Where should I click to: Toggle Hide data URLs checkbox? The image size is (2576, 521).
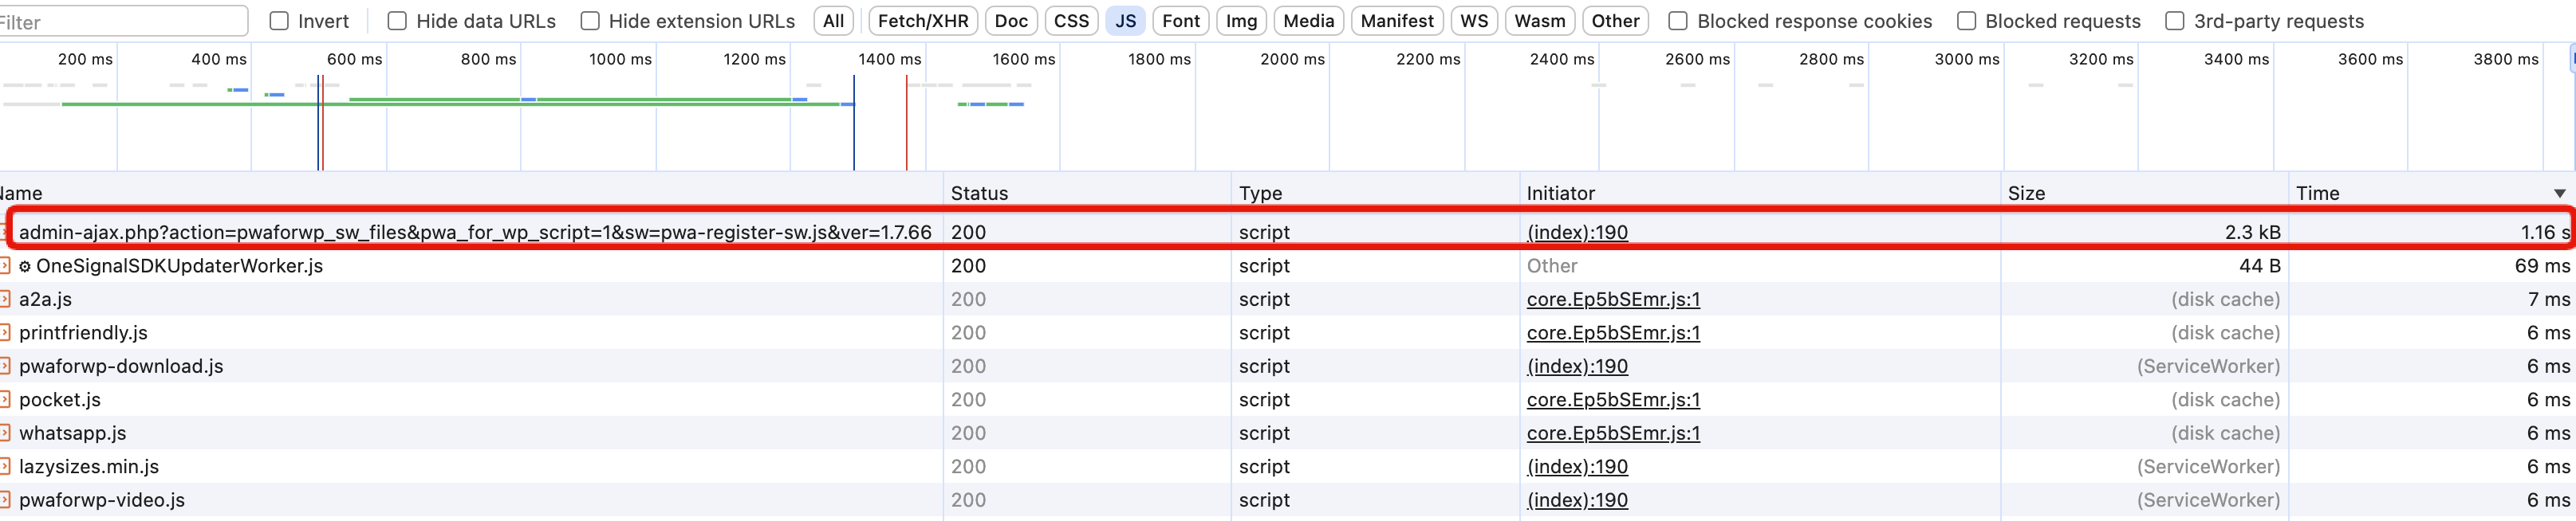(x=397, y=21)
